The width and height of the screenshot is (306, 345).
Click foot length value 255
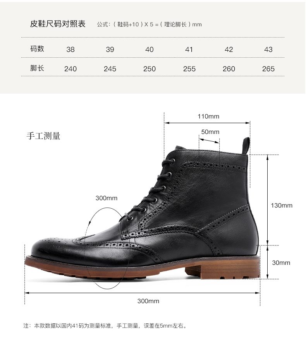pos(189,69)
